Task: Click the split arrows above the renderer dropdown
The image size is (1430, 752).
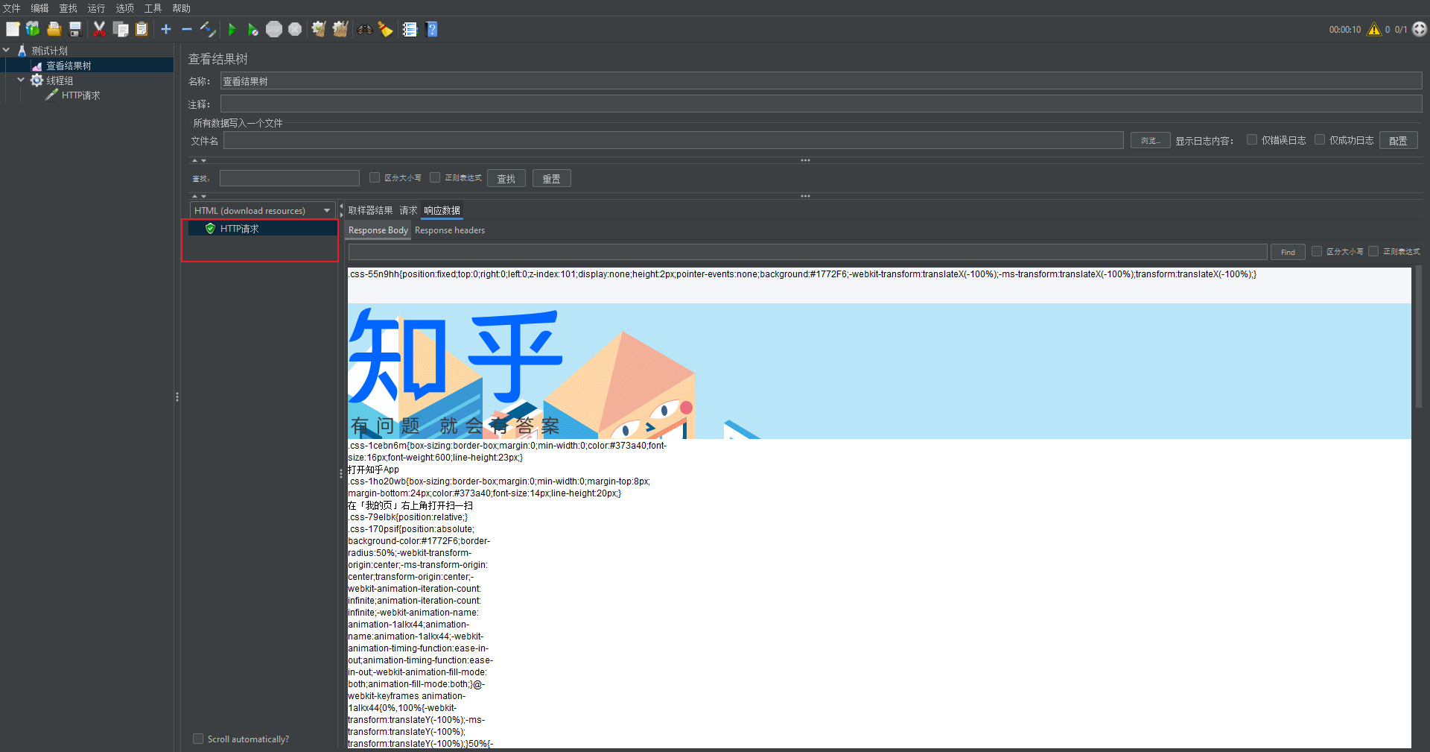Action: (x=199, y=196)
